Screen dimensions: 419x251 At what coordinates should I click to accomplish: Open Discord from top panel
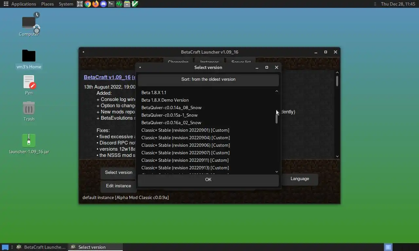pos(103,4)
